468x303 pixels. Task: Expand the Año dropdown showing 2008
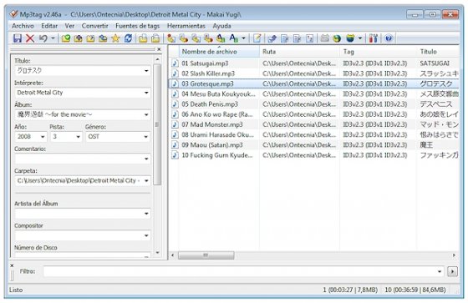point(43,137)
